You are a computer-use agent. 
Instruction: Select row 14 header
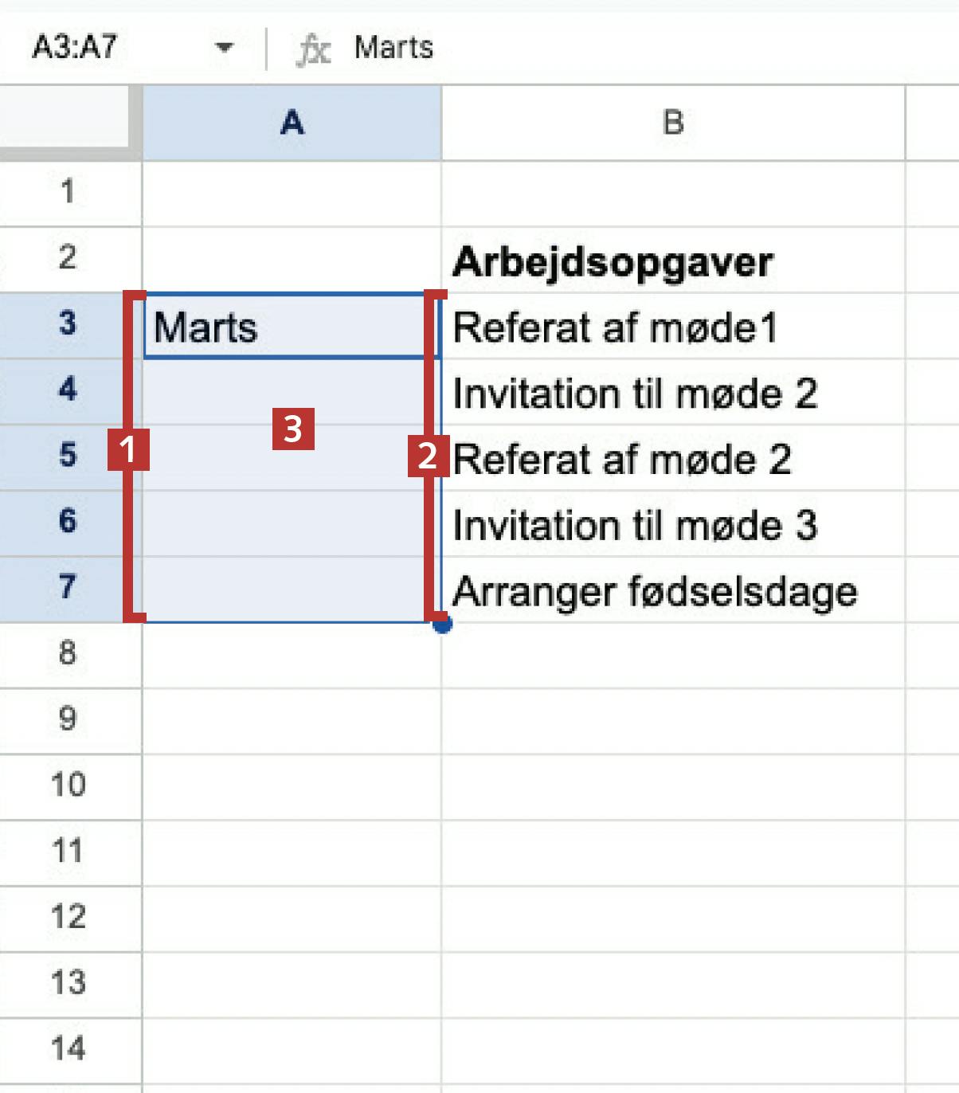click(x=68, y=1048)
